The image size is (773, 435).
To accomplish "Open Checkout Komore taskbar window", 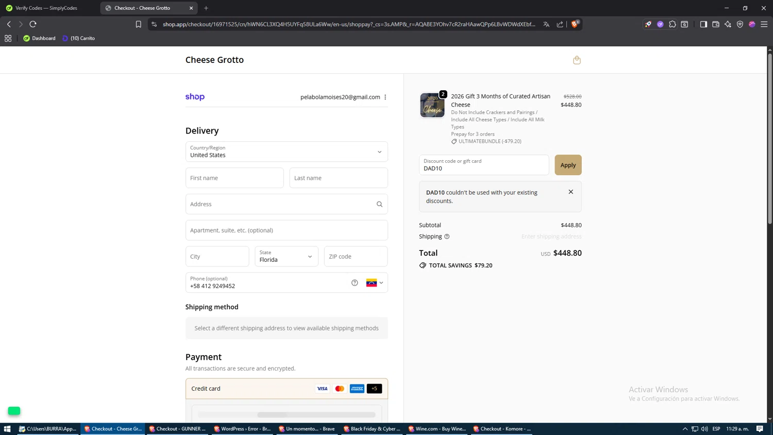I will (x=502, y=429).
